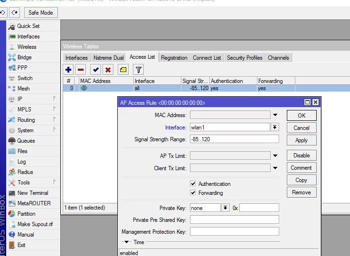Toggle the Safe Mode button

[x=40, y=12]
